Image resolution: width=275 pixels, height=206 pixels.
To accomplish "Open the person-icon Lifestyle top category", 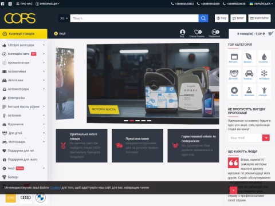I will [x=264, y=91].
